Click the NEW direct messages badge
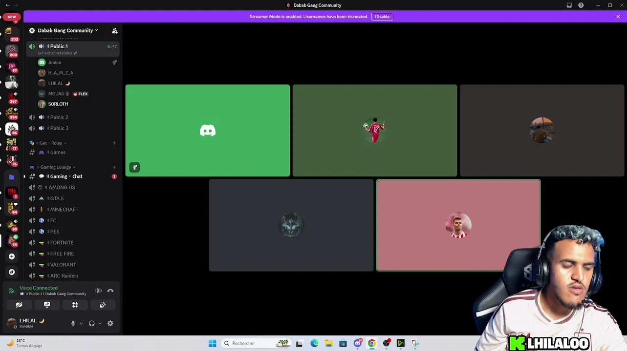627x351 pixels. click(x=11, y=17)
